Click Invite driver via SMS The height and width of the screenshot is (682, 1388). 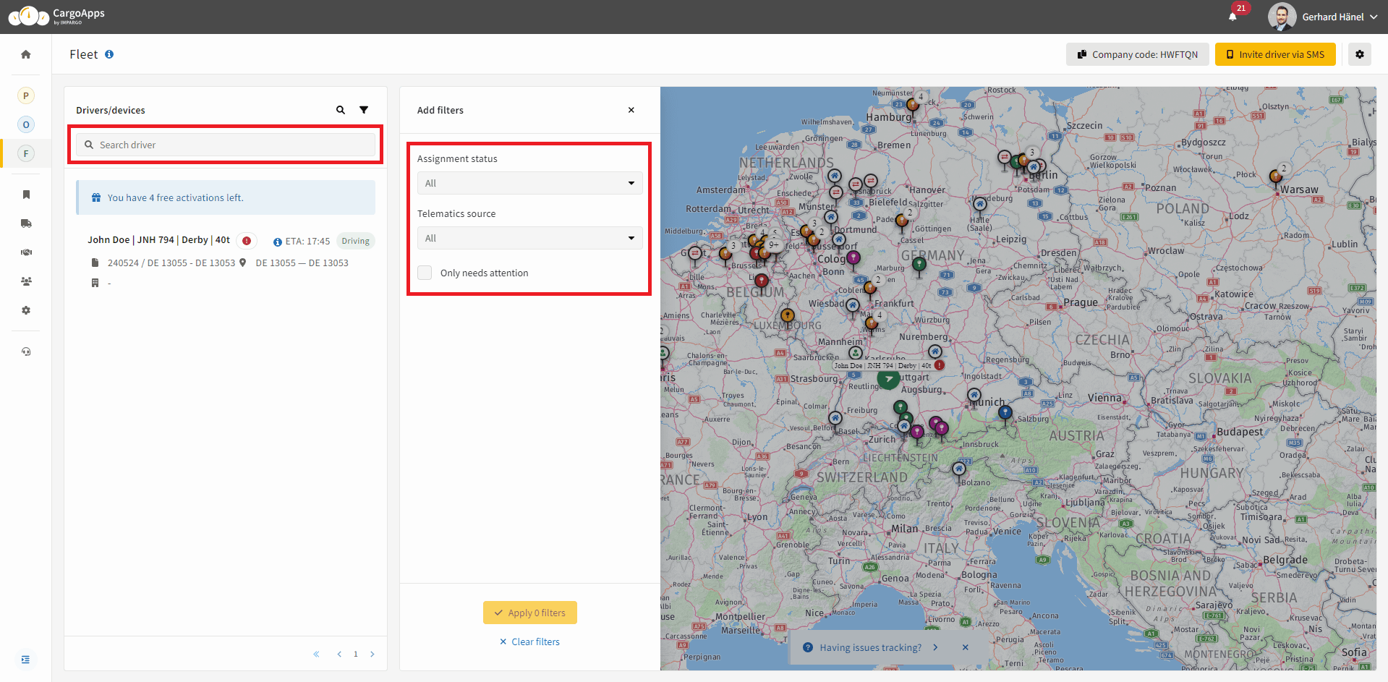1275,54
